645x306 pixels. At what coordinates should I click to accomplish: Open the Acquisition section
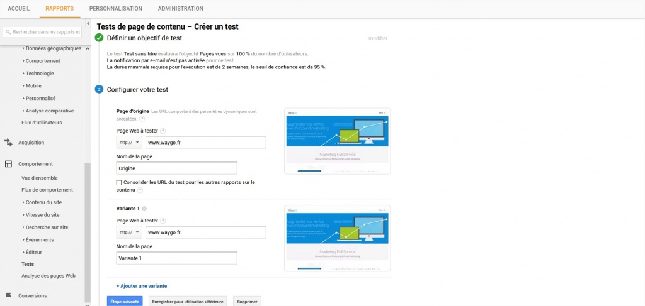[31, 143]
